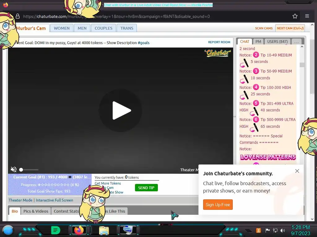Click the #goals hashtag link
317x237 pixels.
click(x=144, y=43)
